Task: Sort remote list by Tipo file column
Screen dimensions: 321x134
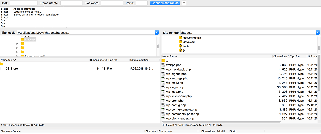Action: coord(298,56)
